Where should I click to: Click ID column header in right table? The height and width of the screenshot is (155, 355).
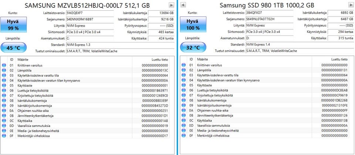[191, 59]
